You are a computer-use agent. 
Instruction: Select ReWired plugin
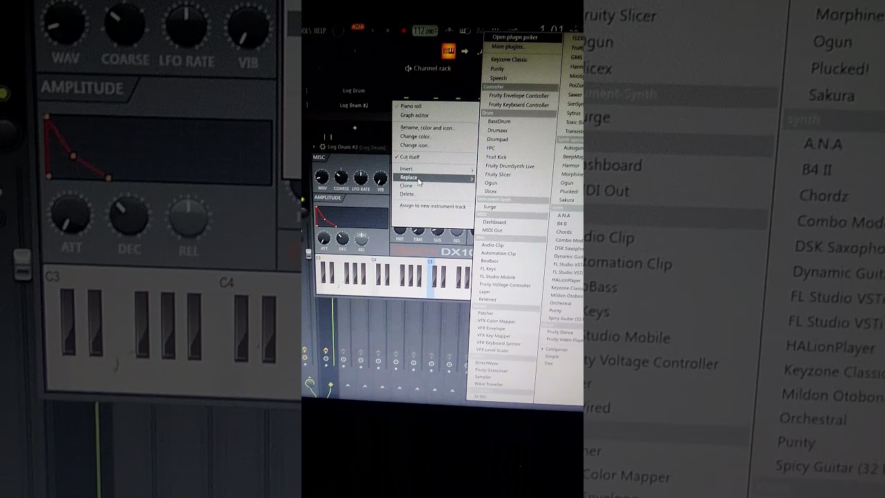pos(487,299)
